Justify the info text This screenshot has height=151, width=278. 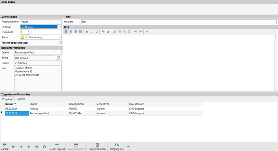click(80, 32)
